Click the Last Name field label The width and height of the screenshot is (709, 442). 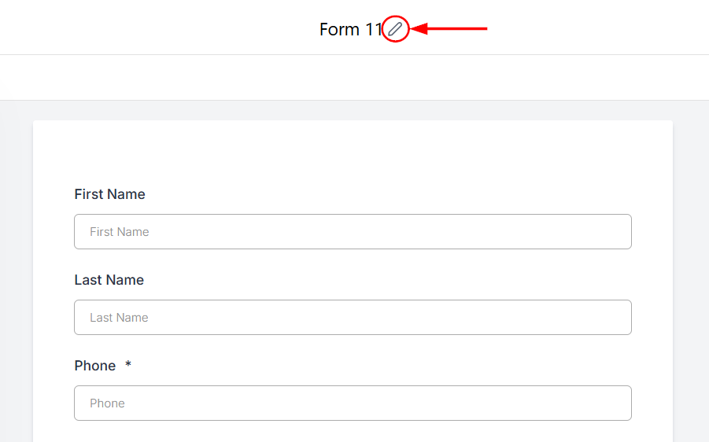coord(109,280)
